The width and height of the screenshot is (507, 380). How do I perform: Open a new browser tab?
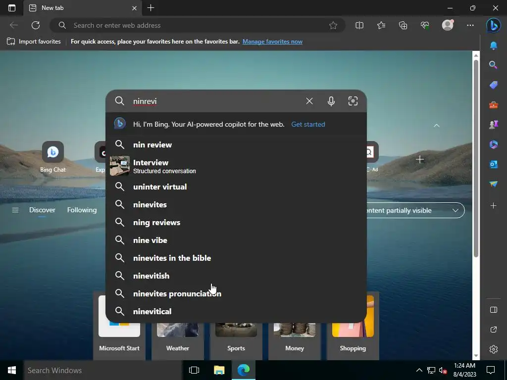151,8
